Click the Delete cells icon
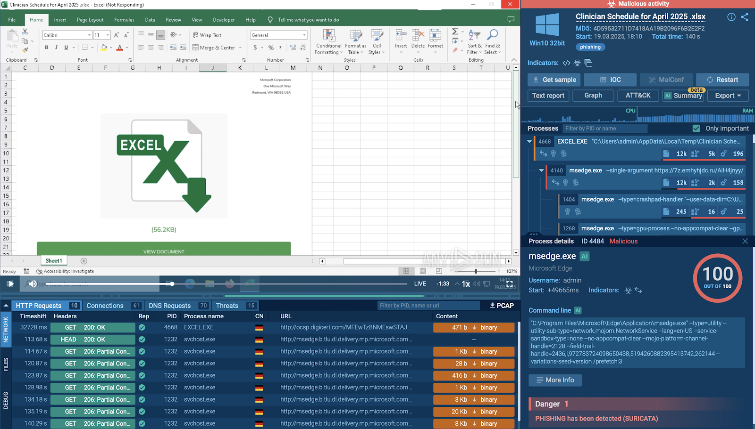This screenshot has height=429, width=755. click(418, 35)
